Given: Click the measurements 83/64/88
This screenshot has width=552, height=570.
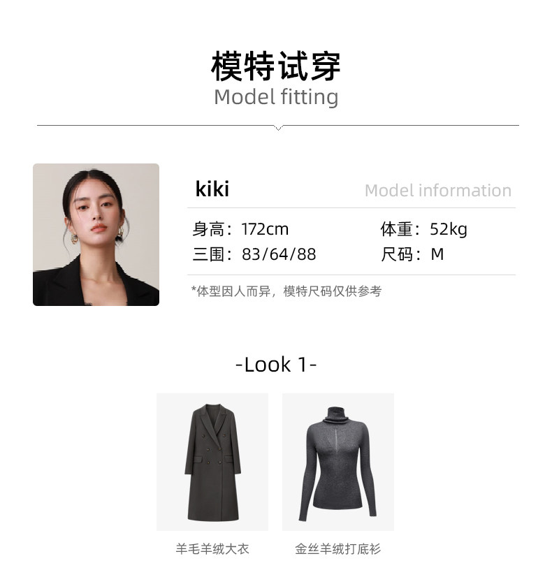Looking at the screenshot, I should tap(279, 254).
